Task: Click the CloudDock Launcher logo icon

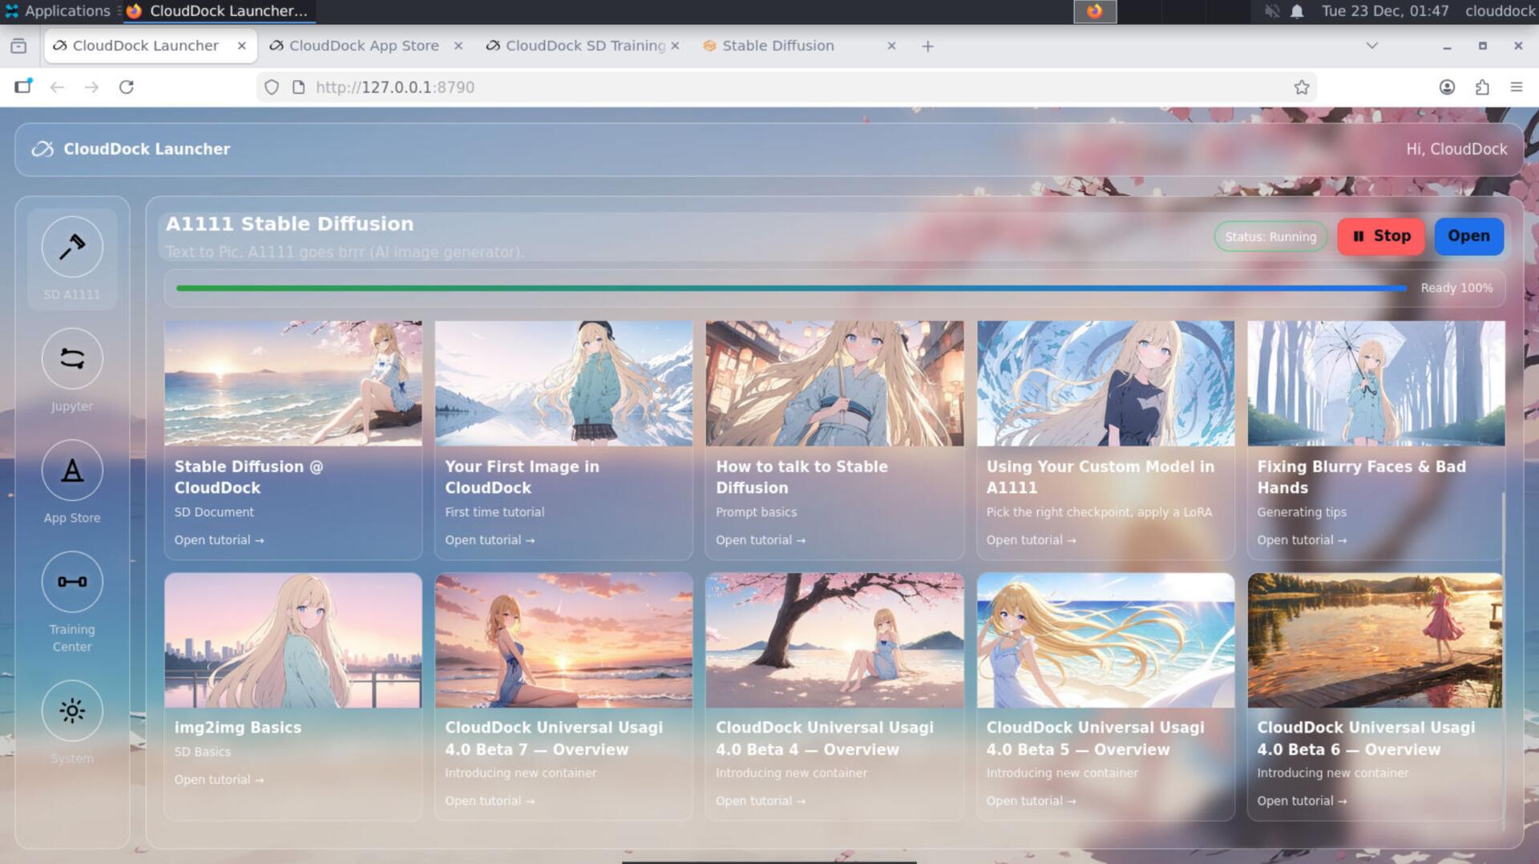Action: (x=42, y=148)
